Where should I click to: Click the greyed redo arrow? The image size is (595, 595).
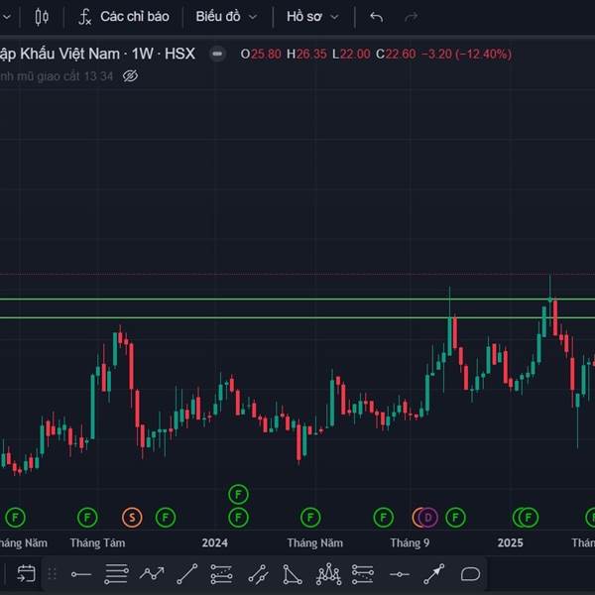412,17
